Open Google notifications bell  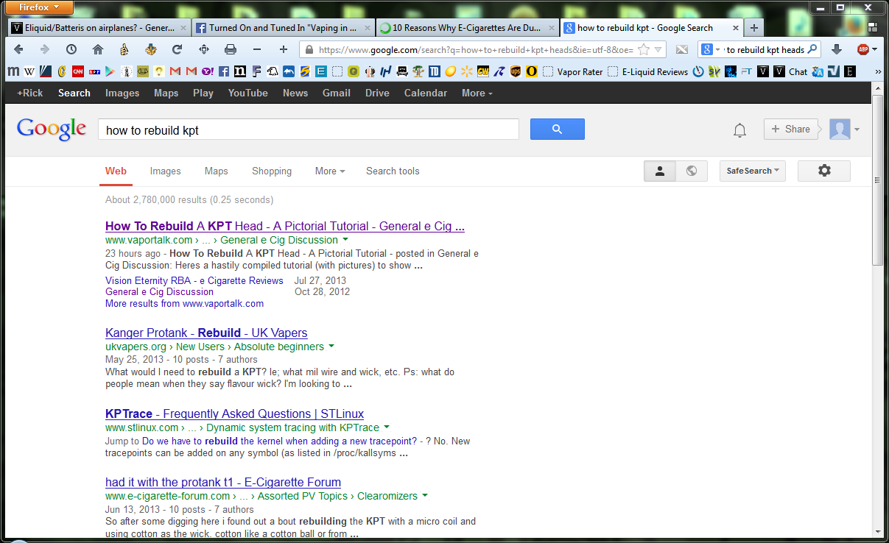[739, 130]
